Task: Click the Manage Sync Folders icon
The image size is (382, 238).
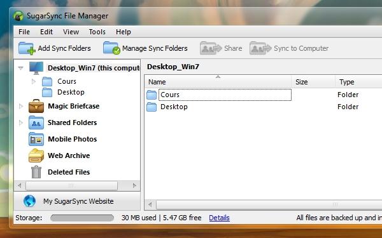Action: 111,48
